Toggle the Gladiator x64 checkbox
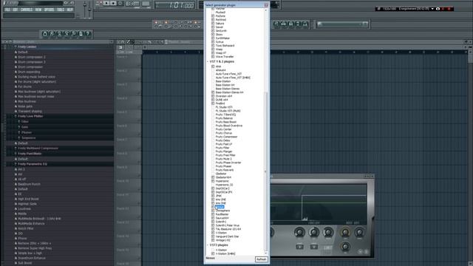This screenshot has width=473, height=266. (213, 177)
